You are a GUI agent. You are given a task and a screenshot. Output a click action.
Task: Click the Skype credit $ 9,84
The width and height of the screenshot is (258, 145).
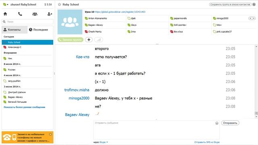(x=48, y=4)
